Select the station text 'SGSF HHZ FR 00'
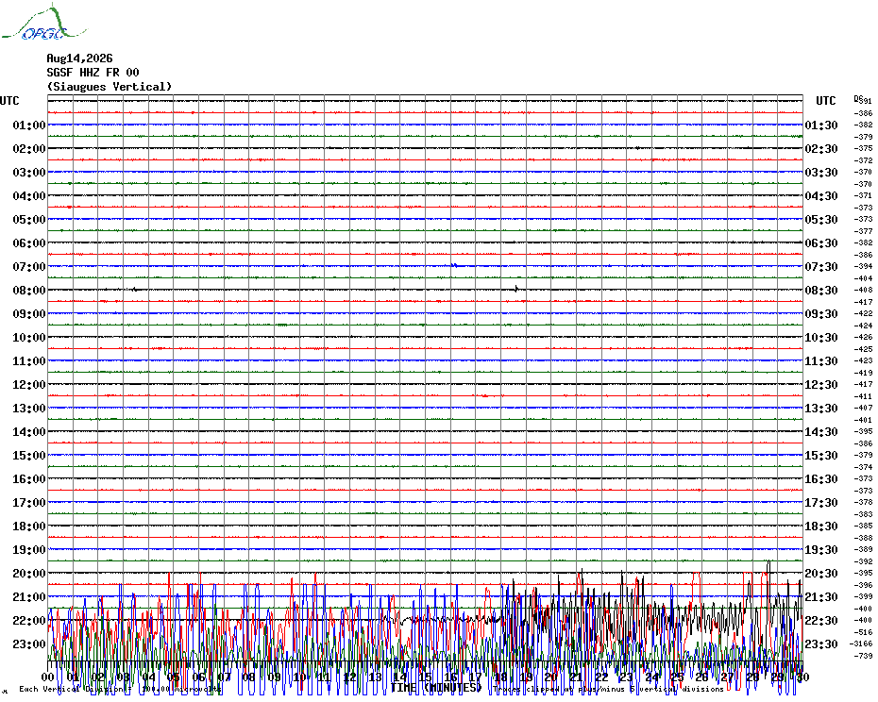Screen dimensions: 878x702 [93, 73]
